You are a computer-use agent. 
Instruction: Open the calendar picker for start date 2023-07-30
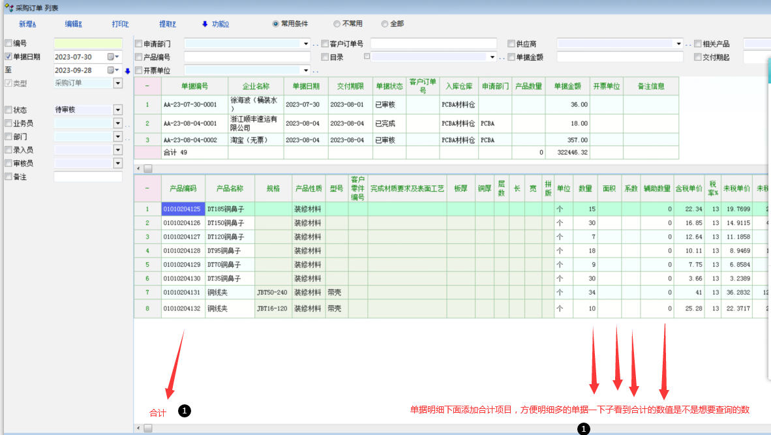[112, 57]
